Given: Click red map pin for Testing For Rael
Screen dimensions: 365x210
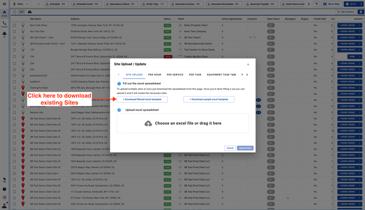Looking at the screenshot, I should (x=23, y=88).
